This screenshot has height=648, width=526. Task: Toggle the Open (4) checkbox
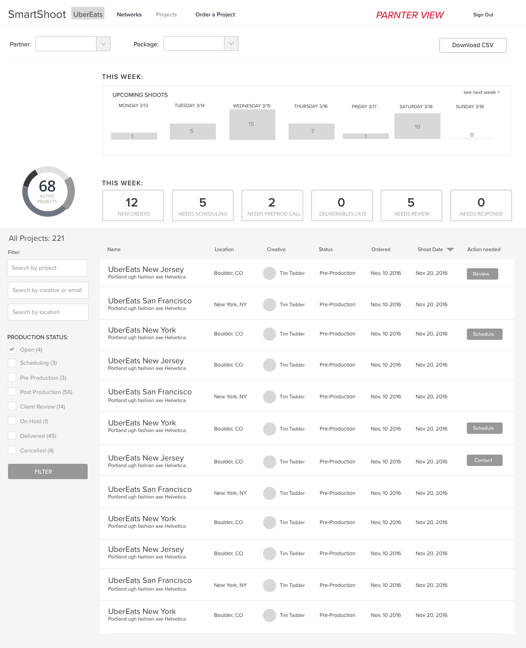pyautogui.click(x=12, y=349)
